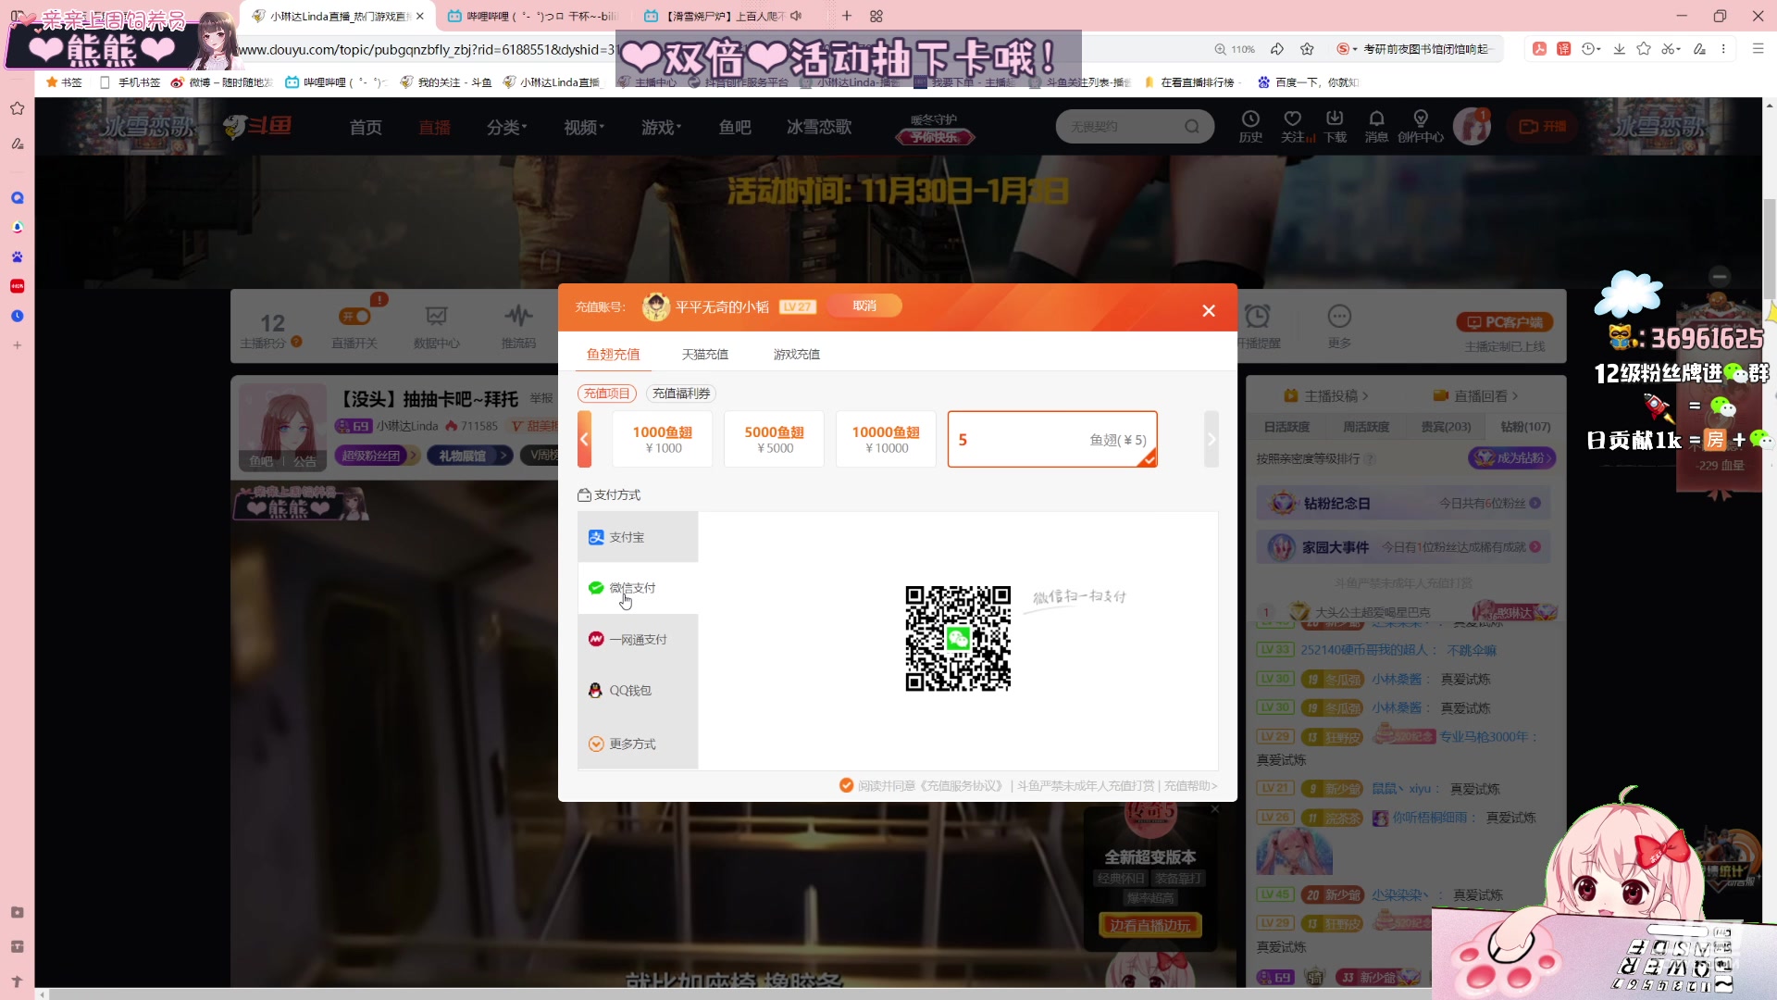This screenshot has height=1000, width=1777.
Task: Open the 充值服务协议 link
Action: coord(962,785)
